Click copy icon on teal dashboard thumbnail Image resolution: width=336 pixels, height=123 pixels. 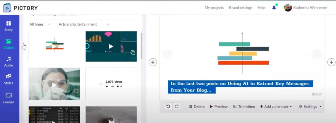pyautogui.click(x=133, y=52)
